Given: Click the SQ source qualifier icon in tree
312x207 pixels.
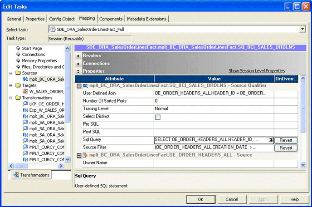Looking at the screenshot, I should tap(25, 79).
